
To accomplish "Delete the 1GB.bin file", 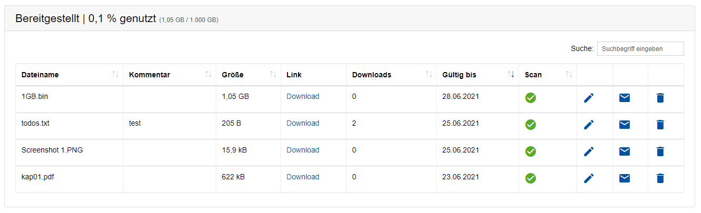I will click(x=660, y=98).
